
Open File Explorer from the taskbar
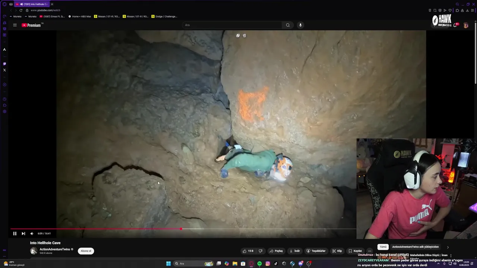pyautogui.click(x=235, y=264)
